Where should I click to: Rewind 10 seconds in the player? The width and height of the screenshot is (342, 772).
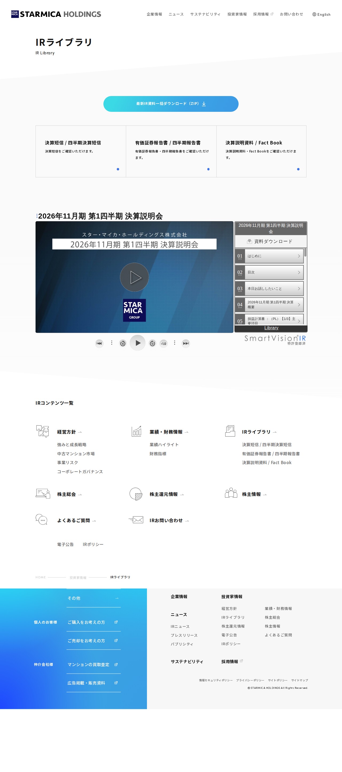(x=123, y=343)
